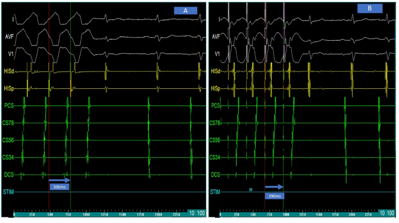This screenshot has width=399, height=223.
Task: Select V1 channel label in panel A
Action: [10, 54]
